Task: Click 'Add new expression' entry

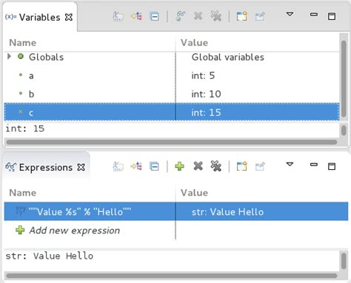Action: point(75,231)
